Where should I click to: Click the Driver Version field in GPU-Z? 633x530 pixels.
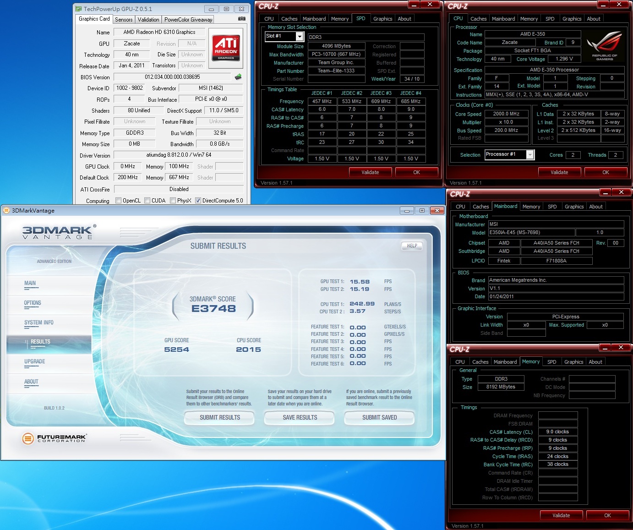pyautogui.click(x=179, y=155)
